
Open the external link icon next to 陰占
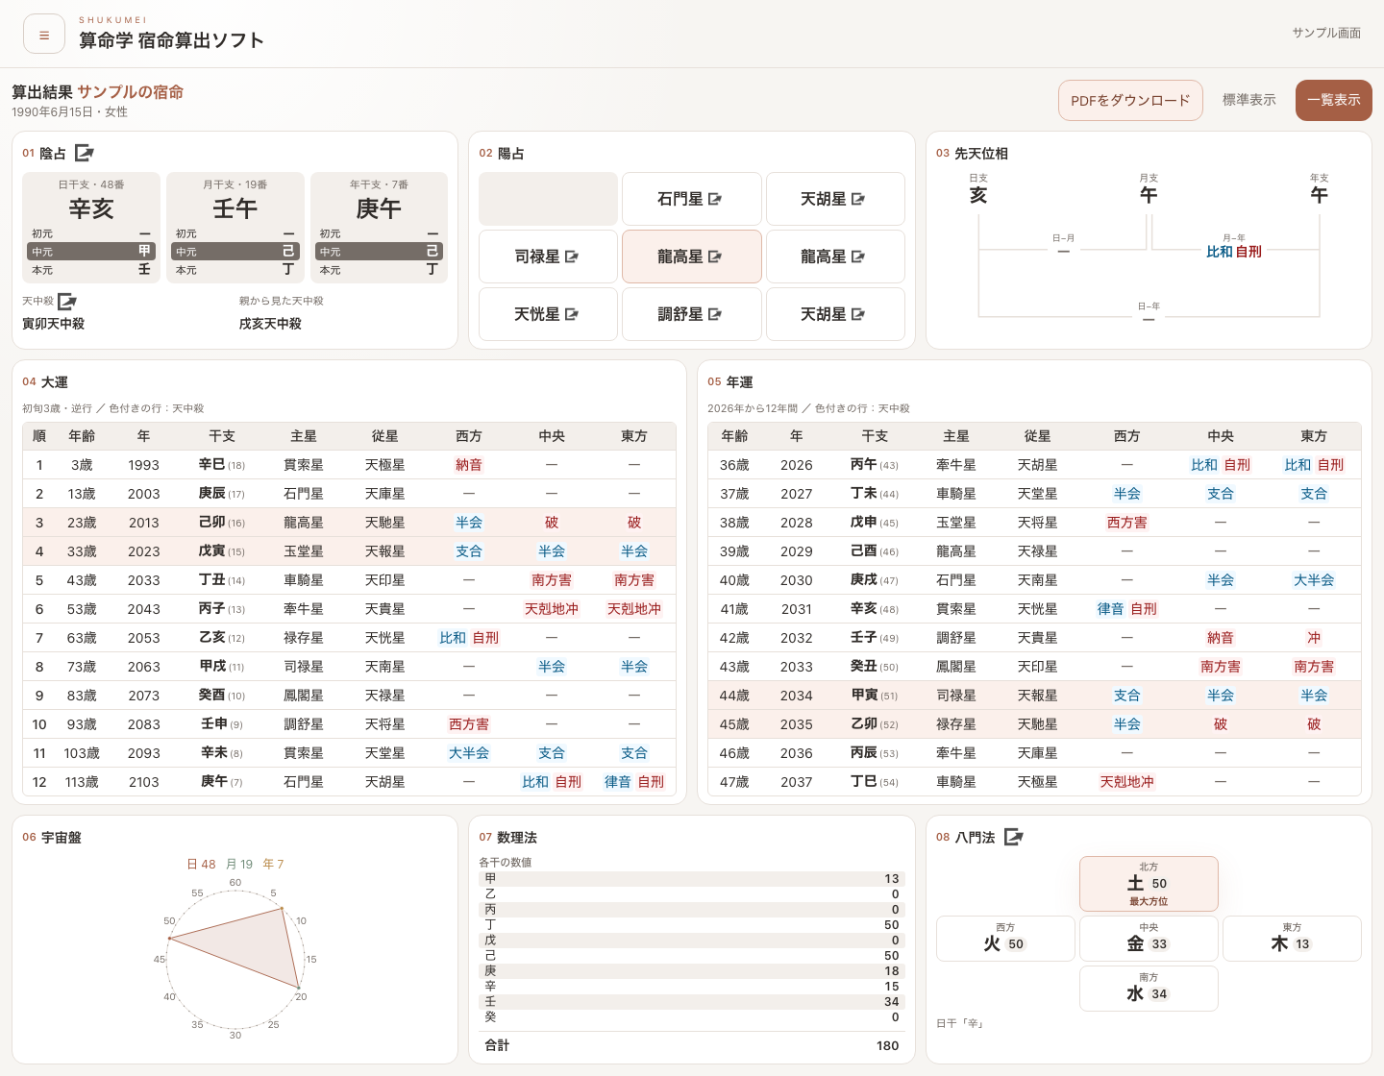(85, 153)
